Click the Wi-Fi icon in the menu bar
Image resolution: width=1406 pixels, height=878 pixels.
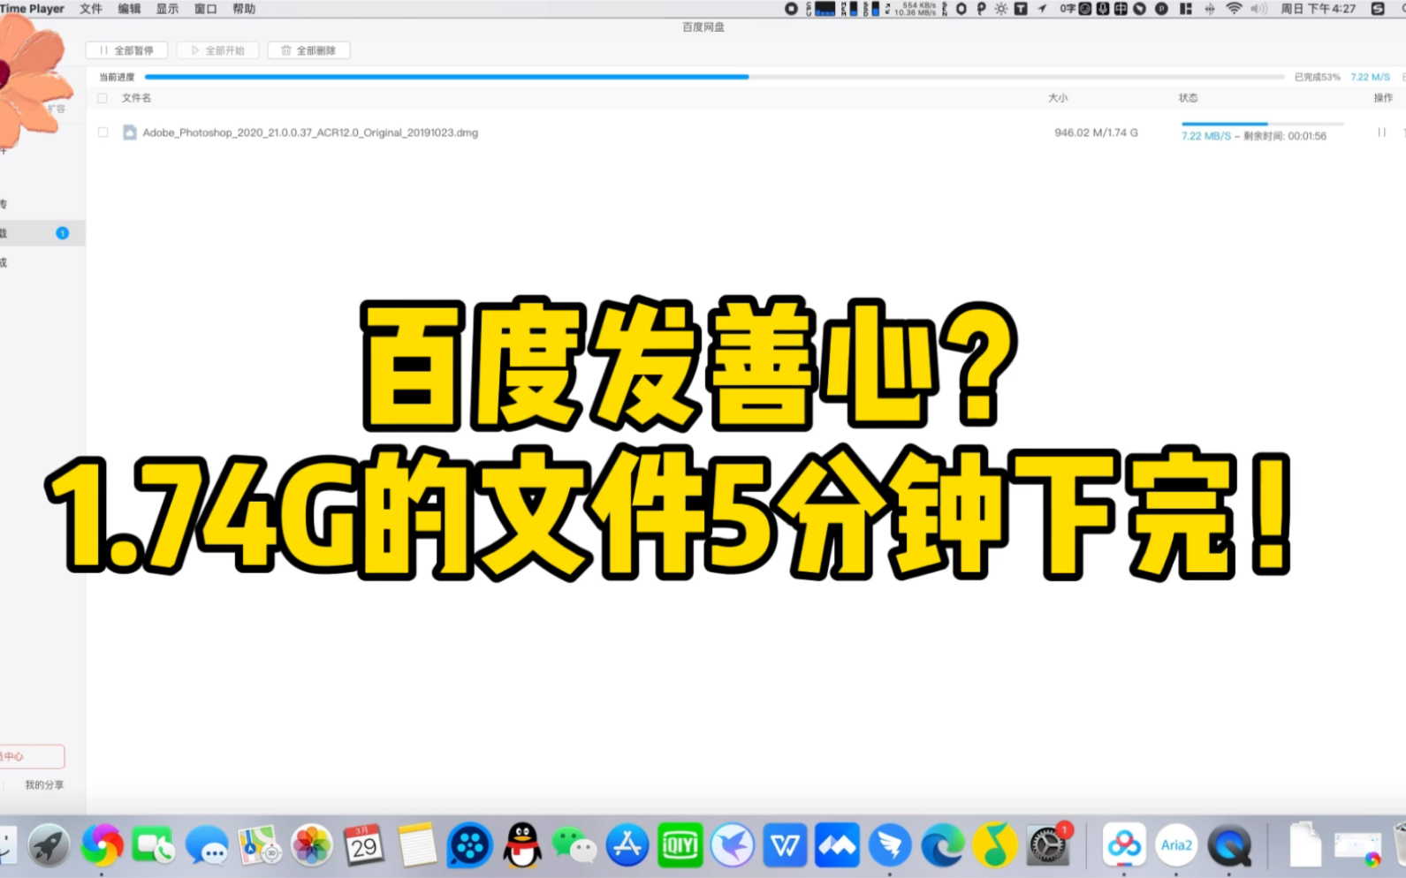point(1234,9)
